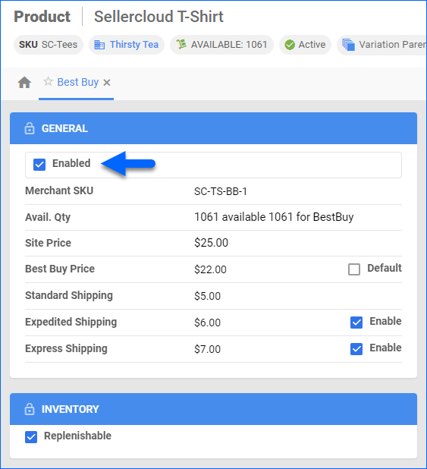Select Merchant SKU value SC-TS-BB-1
The image size is (427, 469).
221,191
